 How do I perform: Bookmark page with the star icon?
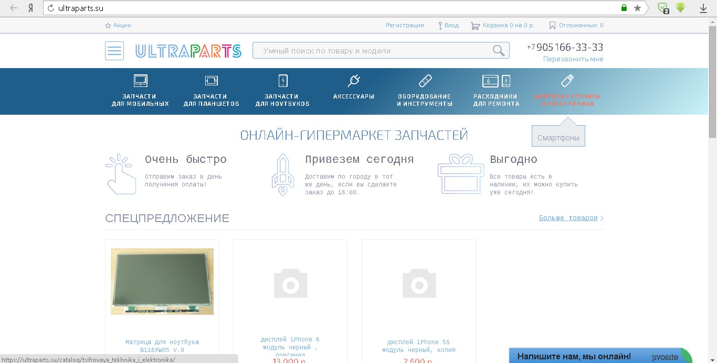637,8
